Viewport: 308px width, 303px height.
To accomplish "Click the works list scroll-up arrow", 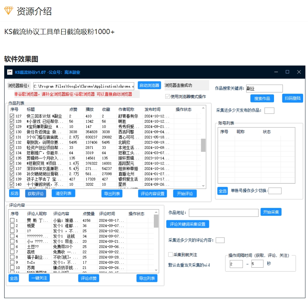I will click(203, 108).
